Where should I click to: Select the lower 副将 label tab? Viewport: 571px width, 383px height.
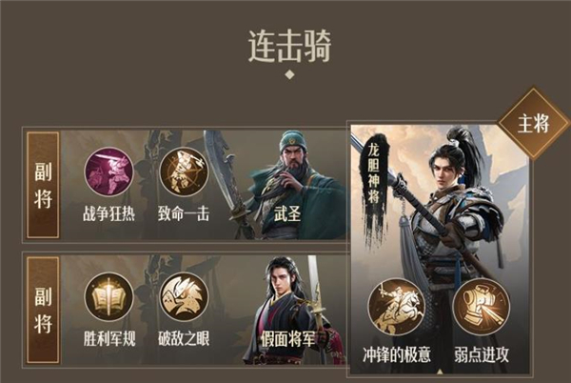pyautogui.click(x=43, y=311)
